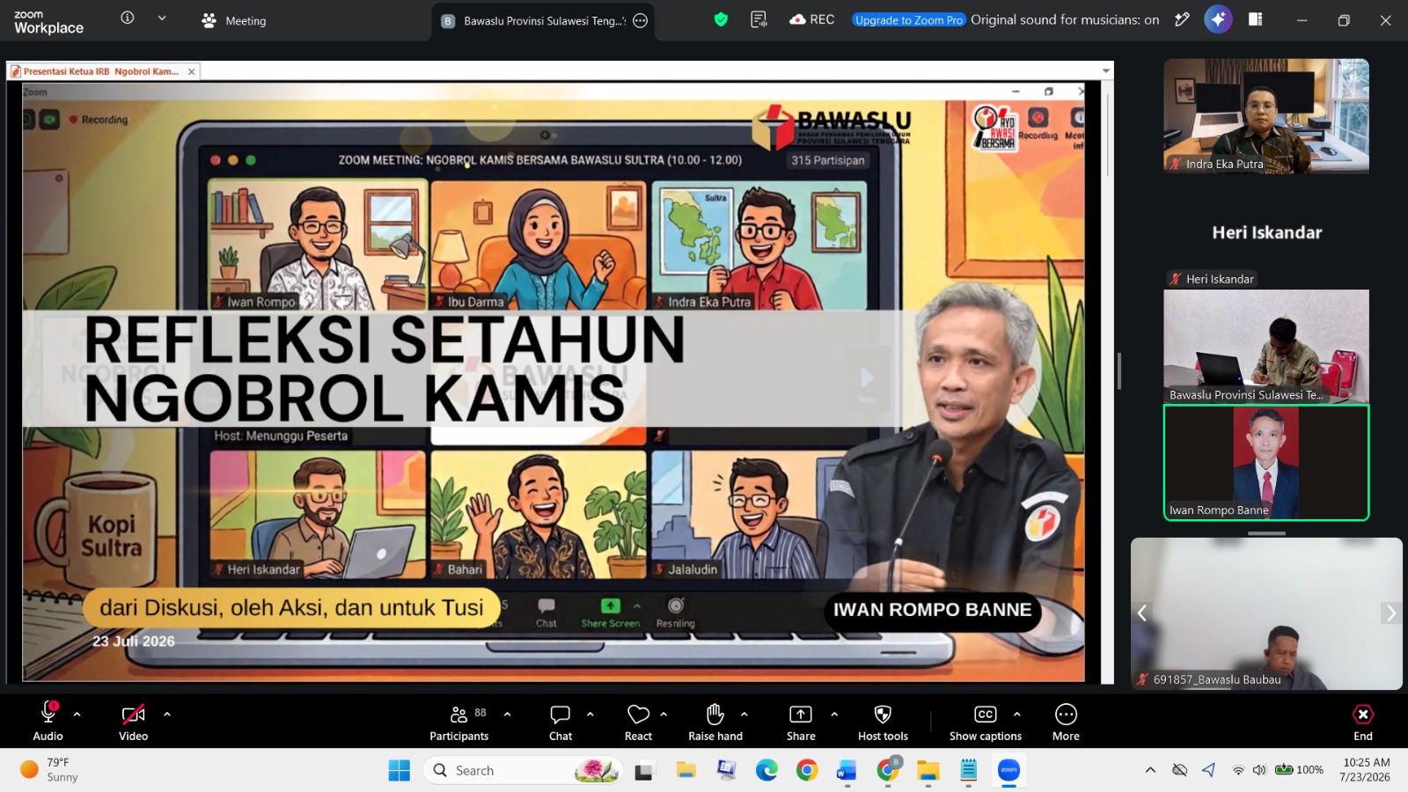Open meeting information icon
Image resolution: width=1408 pixels, height=792 pixels.
pos(128,18)
